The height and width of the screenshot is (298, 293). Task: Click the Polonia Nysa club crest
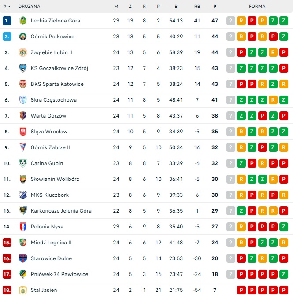23,227
